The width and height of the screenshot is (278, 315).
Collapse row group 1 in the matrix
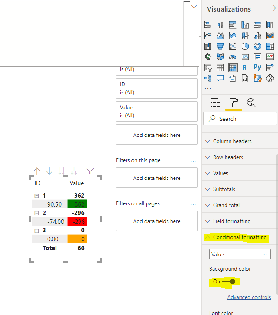click(36, 195)
